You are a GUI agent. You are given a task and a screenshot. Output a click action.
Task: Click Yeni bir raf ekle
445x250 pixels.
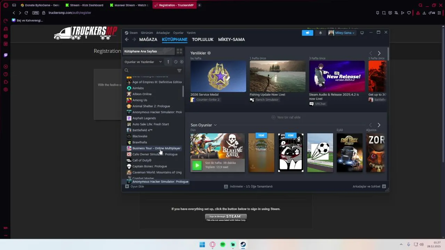point(286,117)
